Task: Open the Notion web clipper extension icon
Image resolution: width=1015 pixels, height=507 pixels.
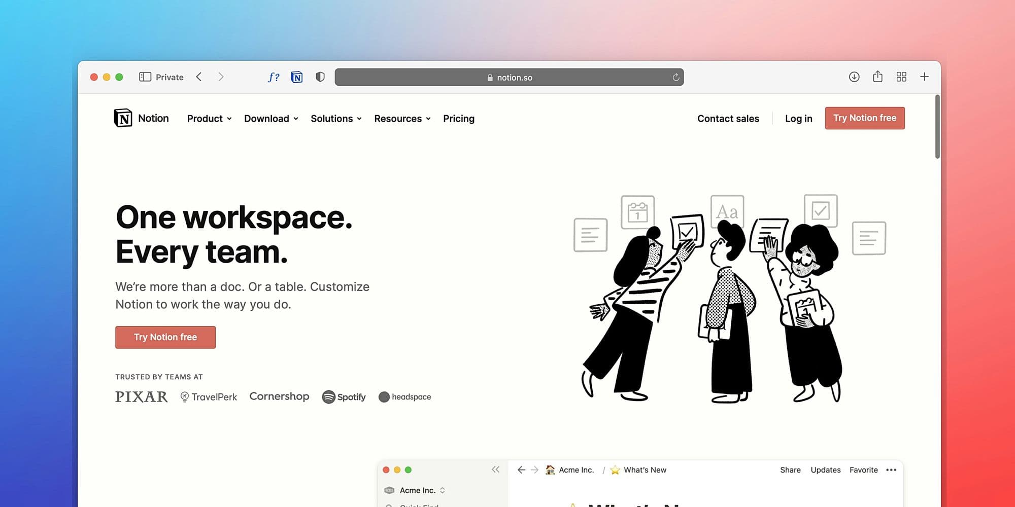Action: point(297,77)
